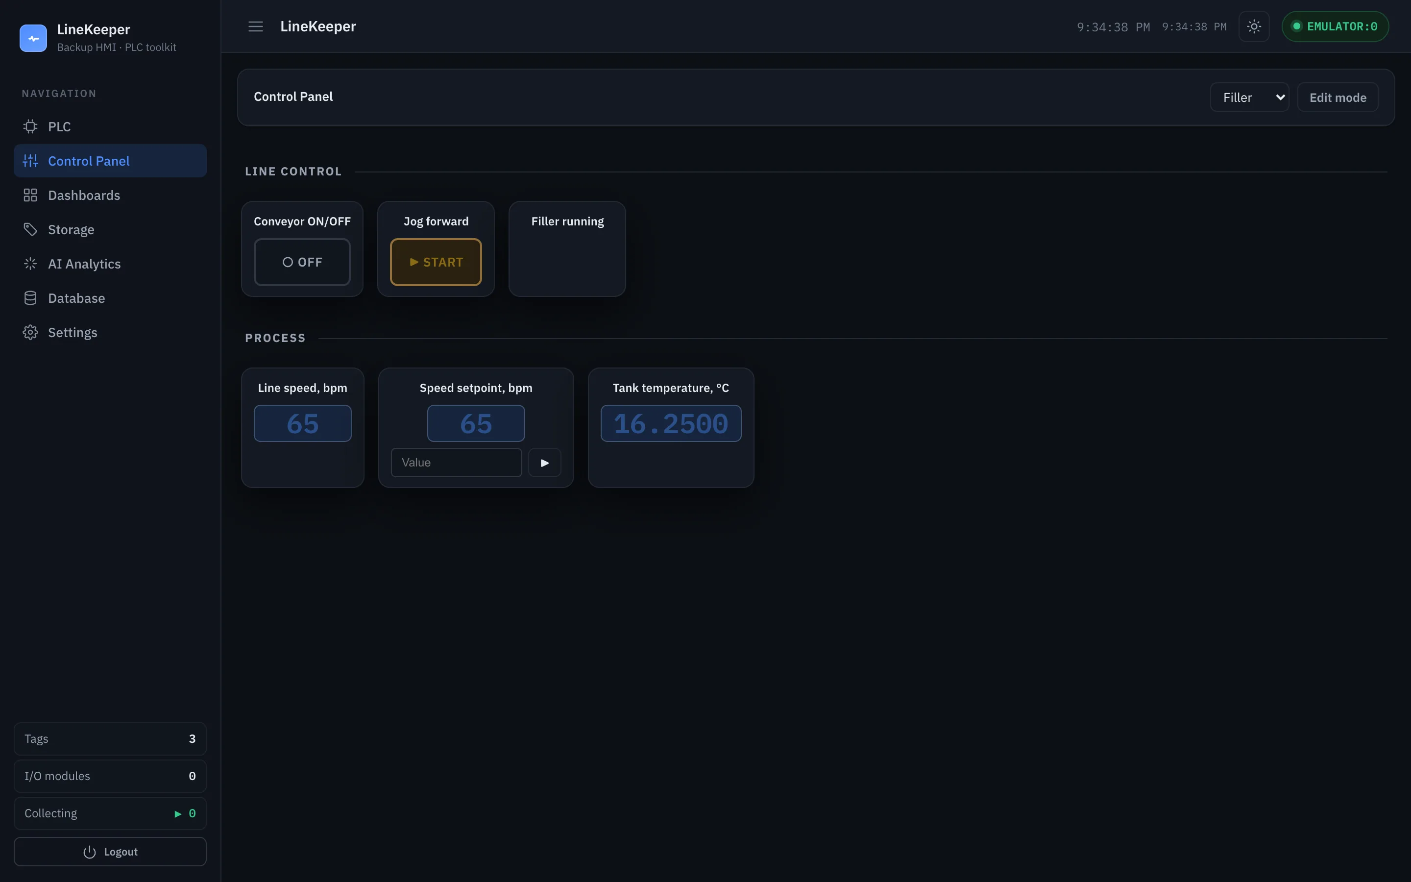
Task: Open the Database navigation item
Action: point(110,298)
